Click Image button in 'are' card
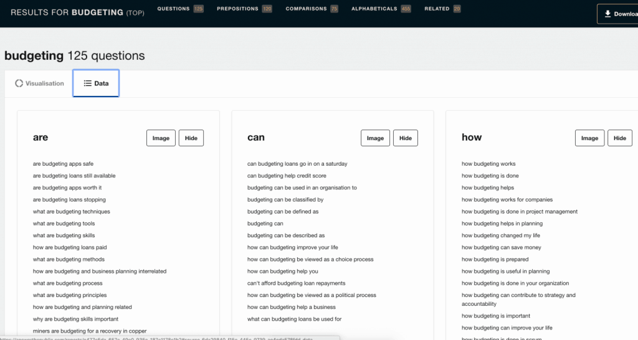Image resolution: width=638 pixels, height=340 pixels. pyautogui.click(x=161, y=138)
